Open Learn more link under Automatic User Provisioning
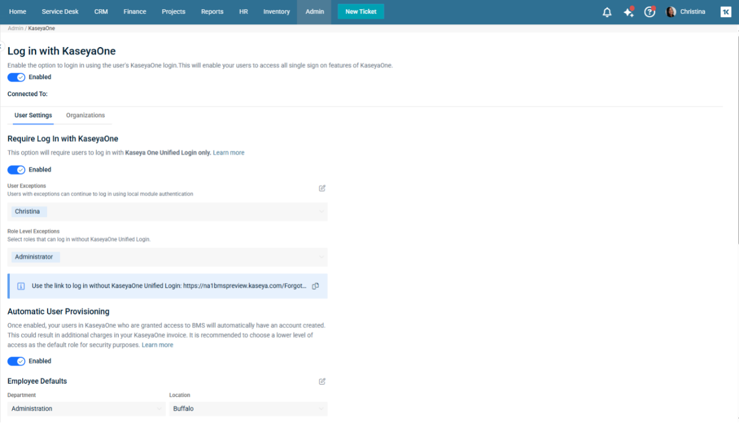Screen dimensions: 739x424 pos(158,345)
